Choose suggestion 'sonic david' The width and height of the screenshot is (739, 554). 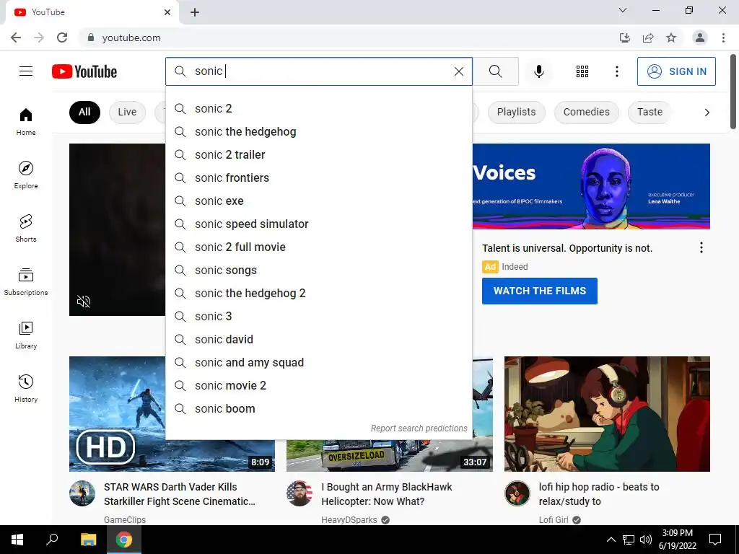click(x=318, y=339)
